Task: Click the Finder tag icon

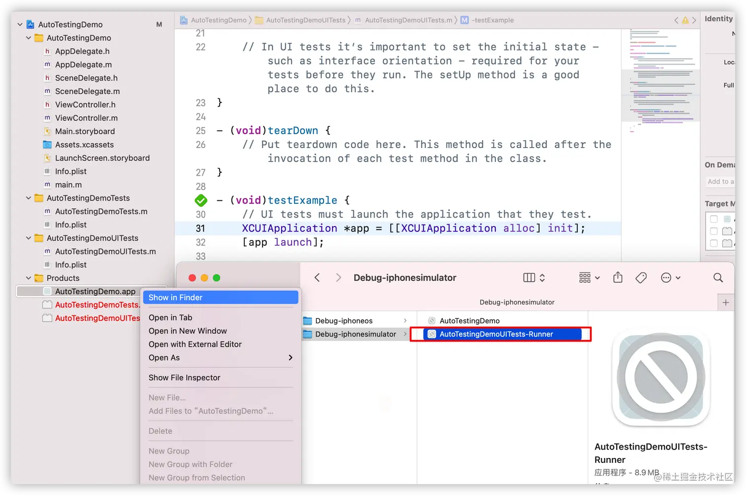Action: pyautogui.click(x=641, y=278)
